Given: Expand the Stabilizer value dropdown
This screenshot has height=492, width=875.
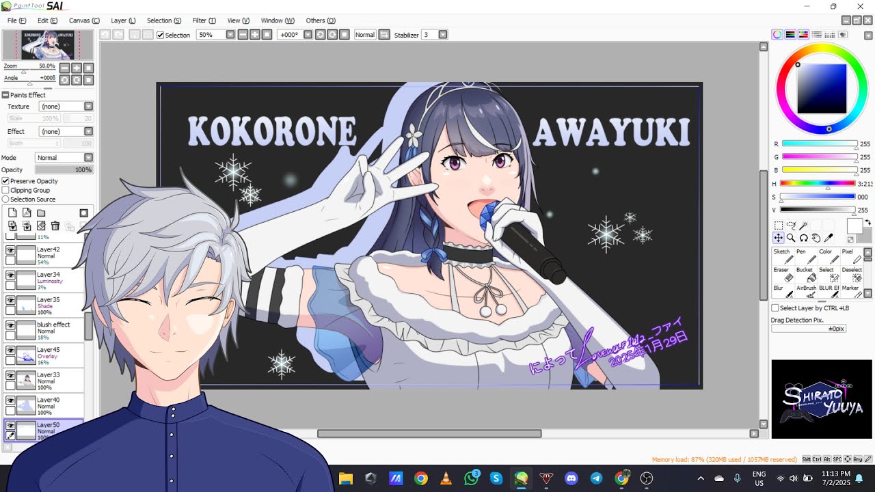Looking at the screenshot, I should pyautogui.click(x=442, y=35).
